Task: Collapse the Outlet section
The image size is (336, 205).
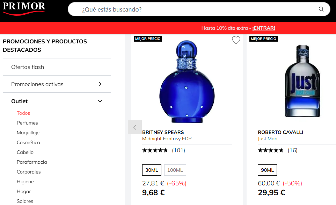Action: pos(100,101)
